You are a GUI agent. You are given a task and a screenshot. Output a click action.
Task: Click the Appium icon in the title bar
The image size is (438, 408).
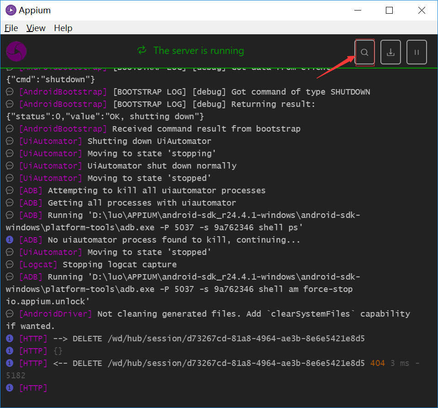(11, 11)
